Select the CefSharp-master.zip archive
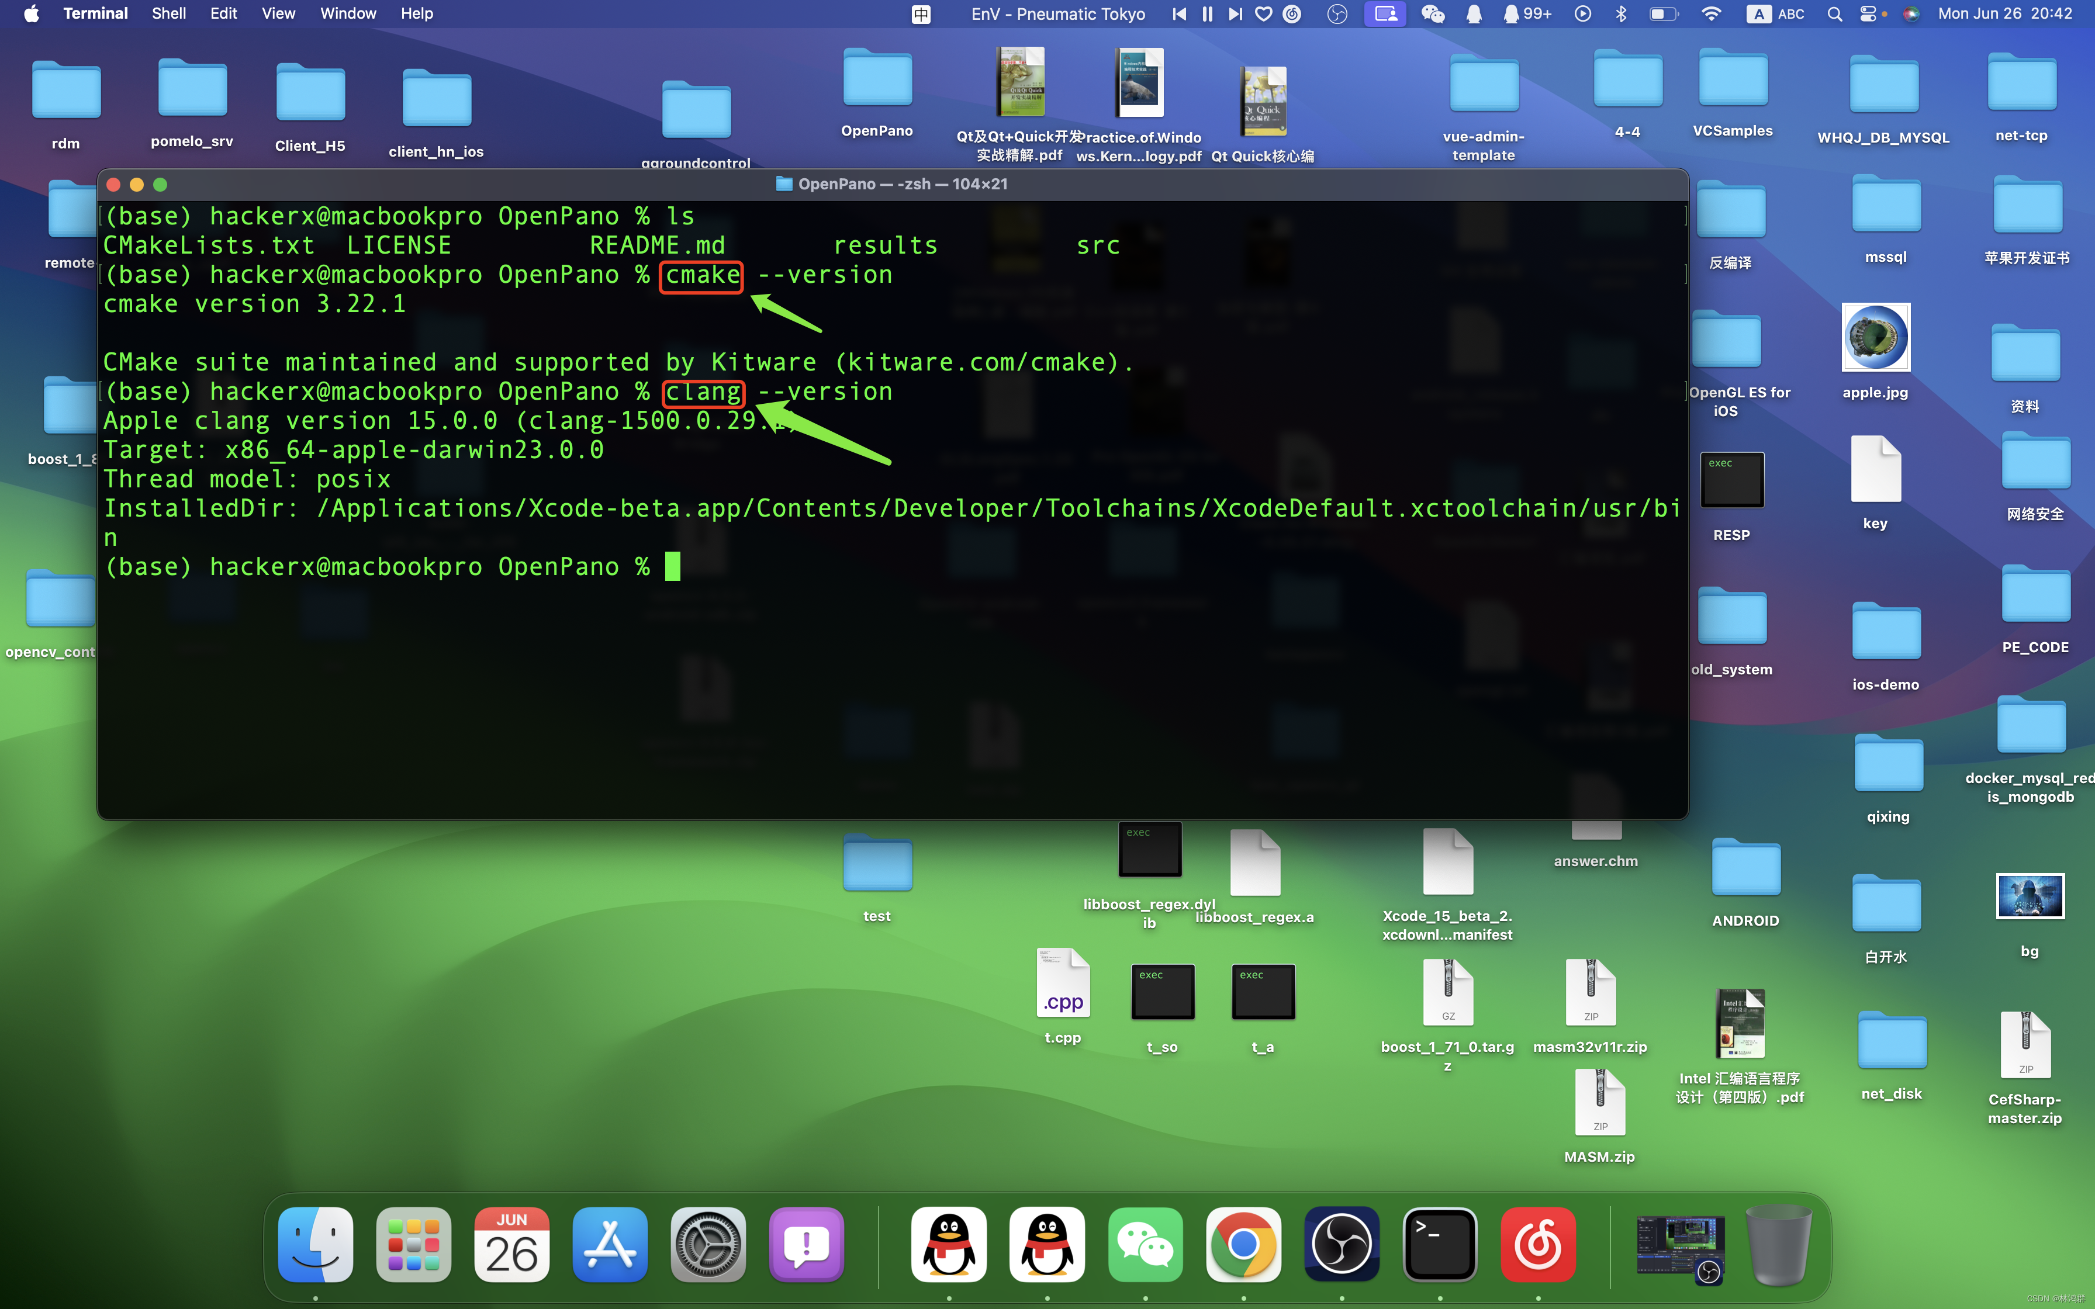The height and width of the screenshot is (1309, 2095). click(2025, 1068)
